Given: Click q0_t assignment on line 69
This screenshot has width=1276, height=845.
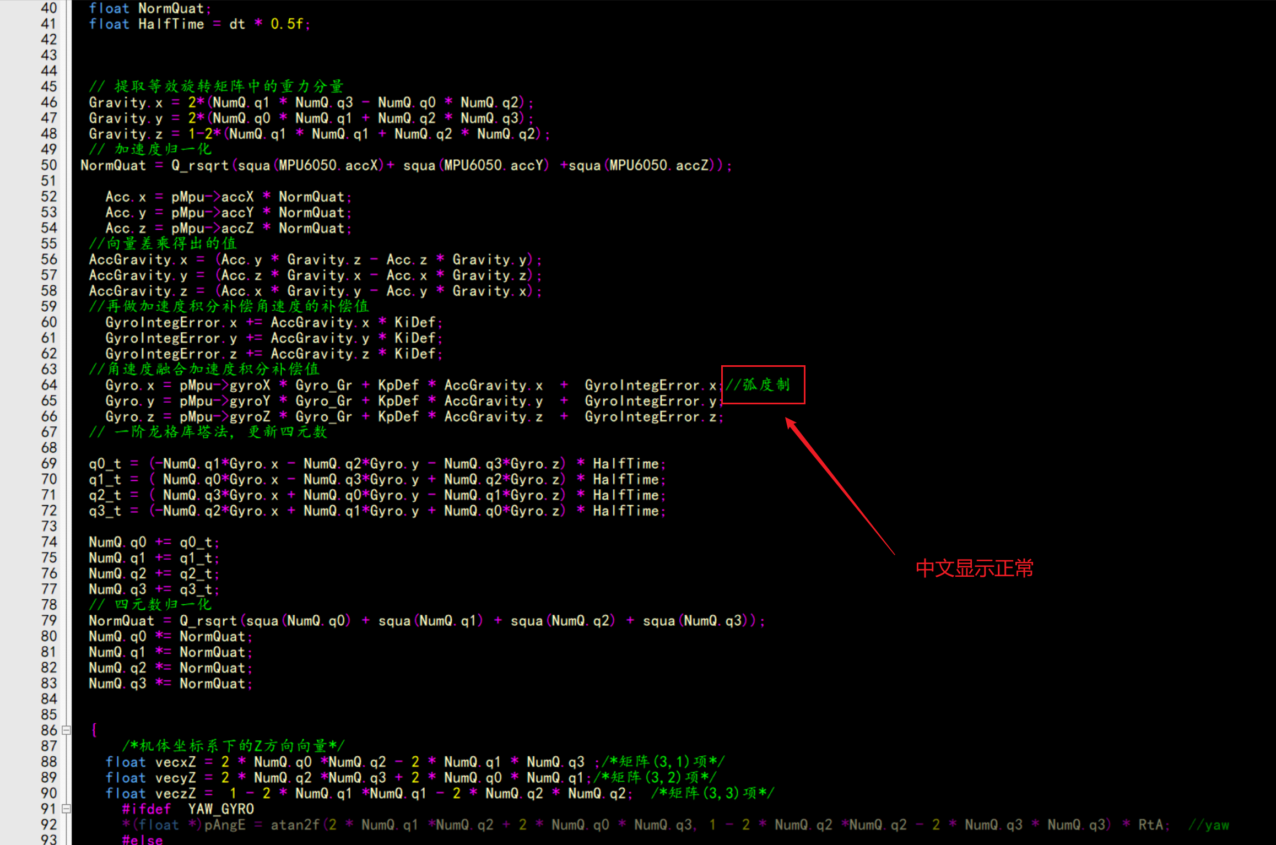Looking at the screenshot, I should [x=105, y=464].
